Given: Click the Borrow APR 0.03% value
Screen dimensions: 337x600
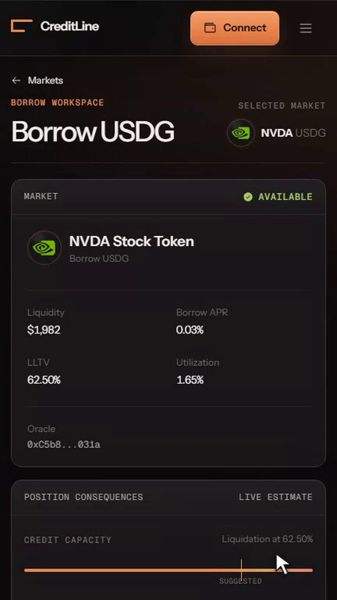Looking at the screenshot, I should click(x=190, y=330).
